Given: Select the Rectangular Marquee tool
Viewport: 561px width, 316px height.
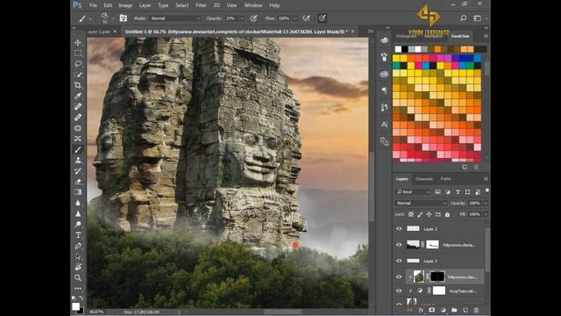Looking at the screenshot, I should 78,54.
